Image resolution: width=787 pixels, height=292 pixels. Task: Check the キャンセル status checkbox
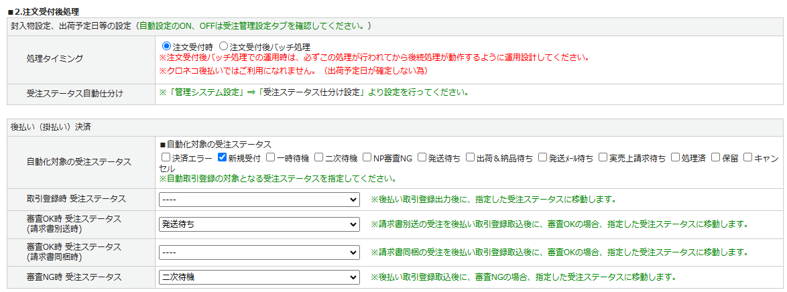[747, 158]
